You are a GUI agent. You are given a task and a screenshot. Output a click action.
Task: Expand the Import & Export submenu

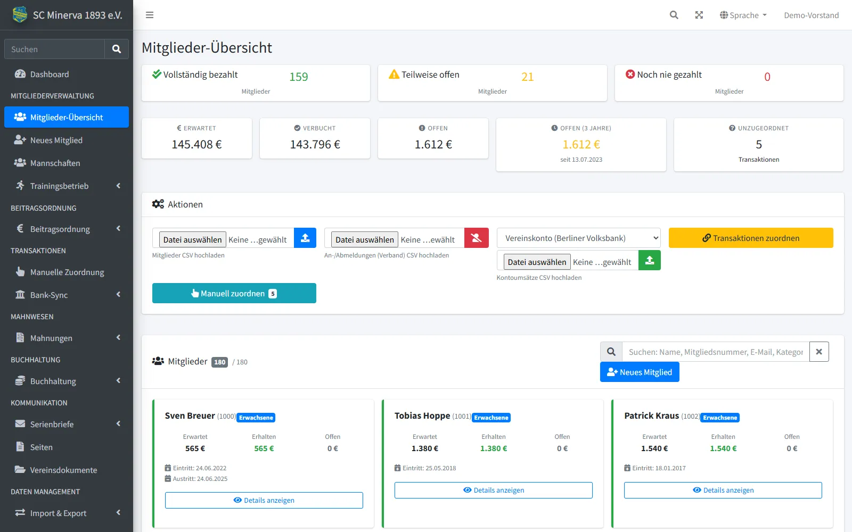coord(67,513)
